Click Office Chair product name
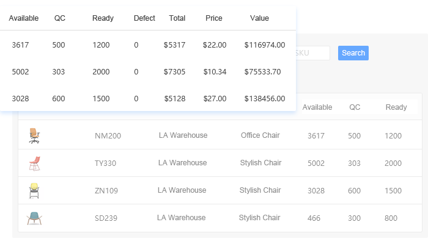428x244 pixels. pos(260,135)
